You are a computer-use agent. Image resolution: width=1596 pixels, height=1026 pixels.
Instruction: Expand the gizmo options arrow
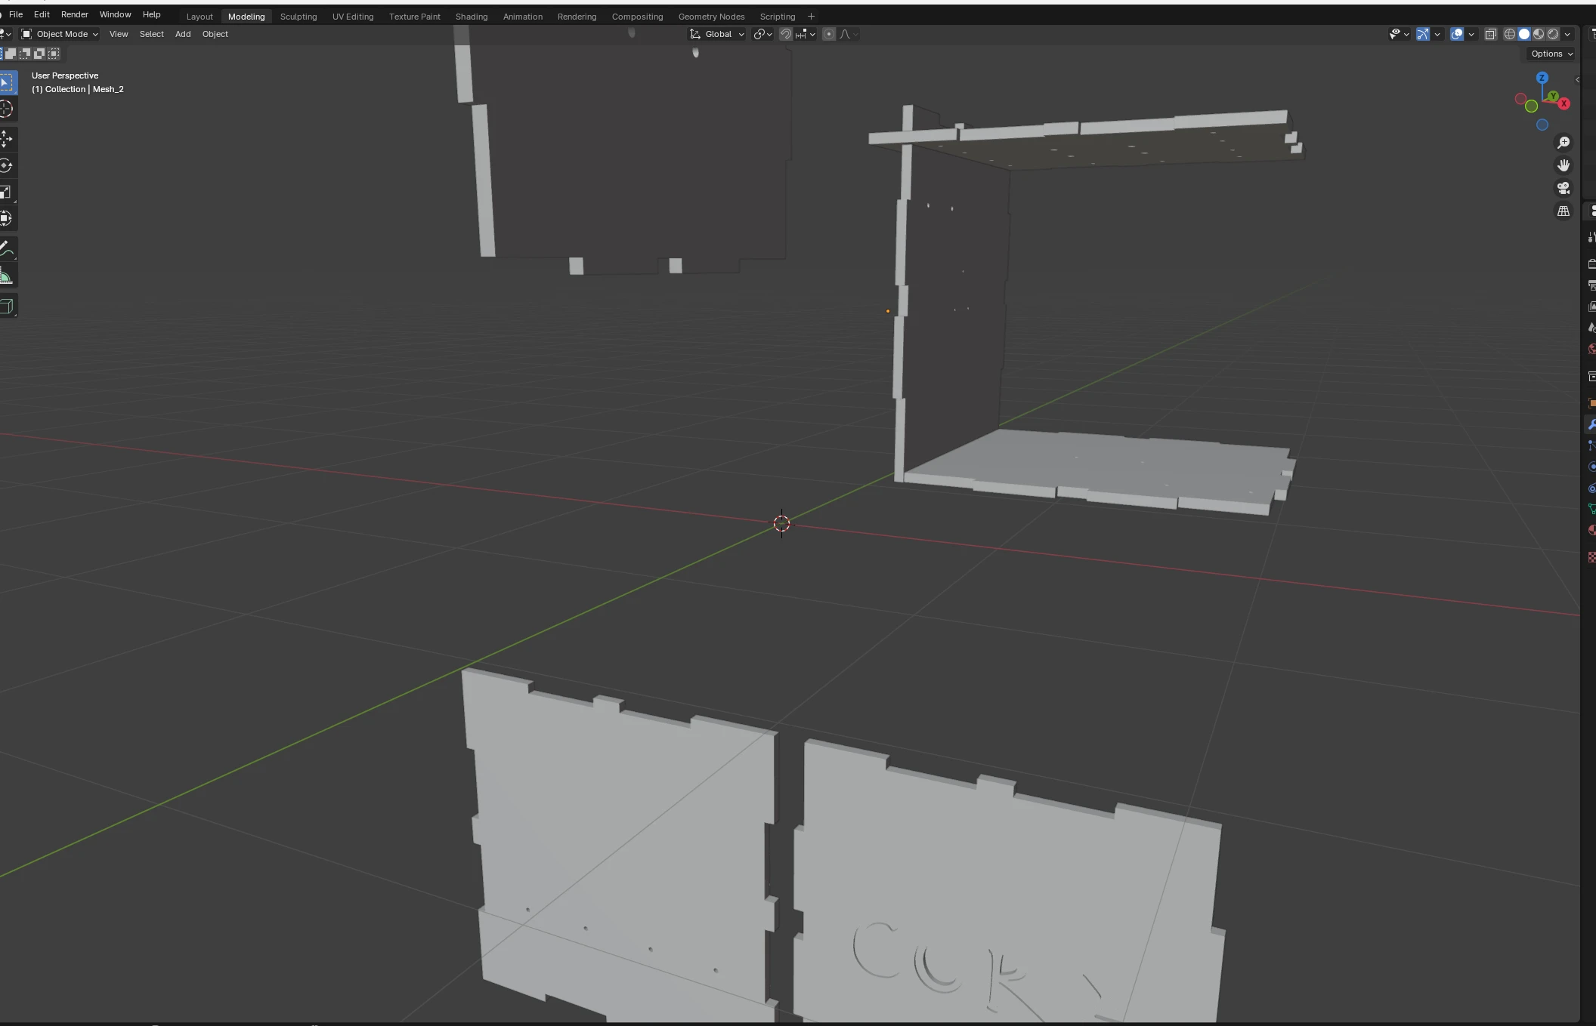[1437, 34]
